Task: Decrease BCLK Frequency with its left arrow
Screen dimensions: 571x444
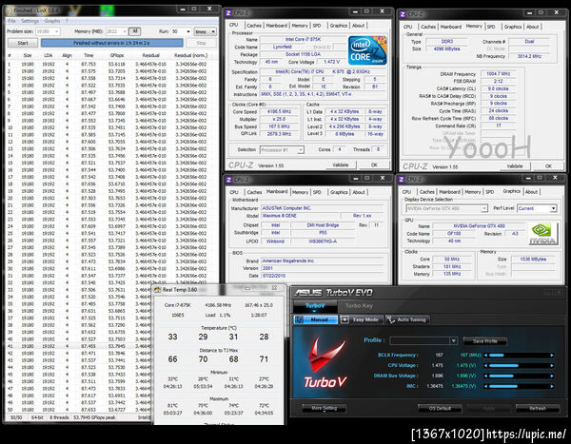Action: coord(485,355)
